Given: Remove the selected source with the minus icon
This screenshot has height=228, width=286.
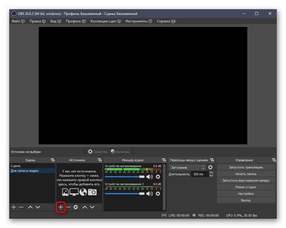Looking at the screenshot, I should pyautogui.click(x=68, y=207).
